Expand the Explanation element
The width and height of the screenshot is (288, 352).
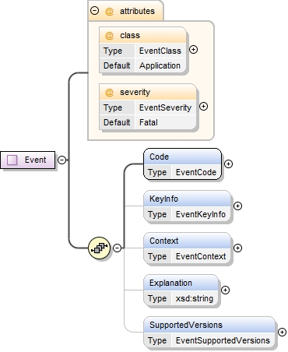click(225, 290)
